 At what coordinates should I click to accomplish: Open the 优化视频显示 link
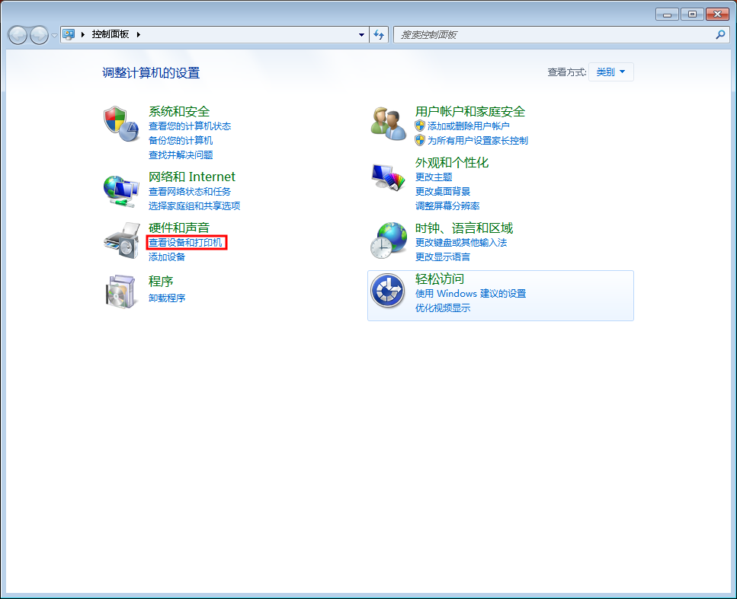coord(443,308)
